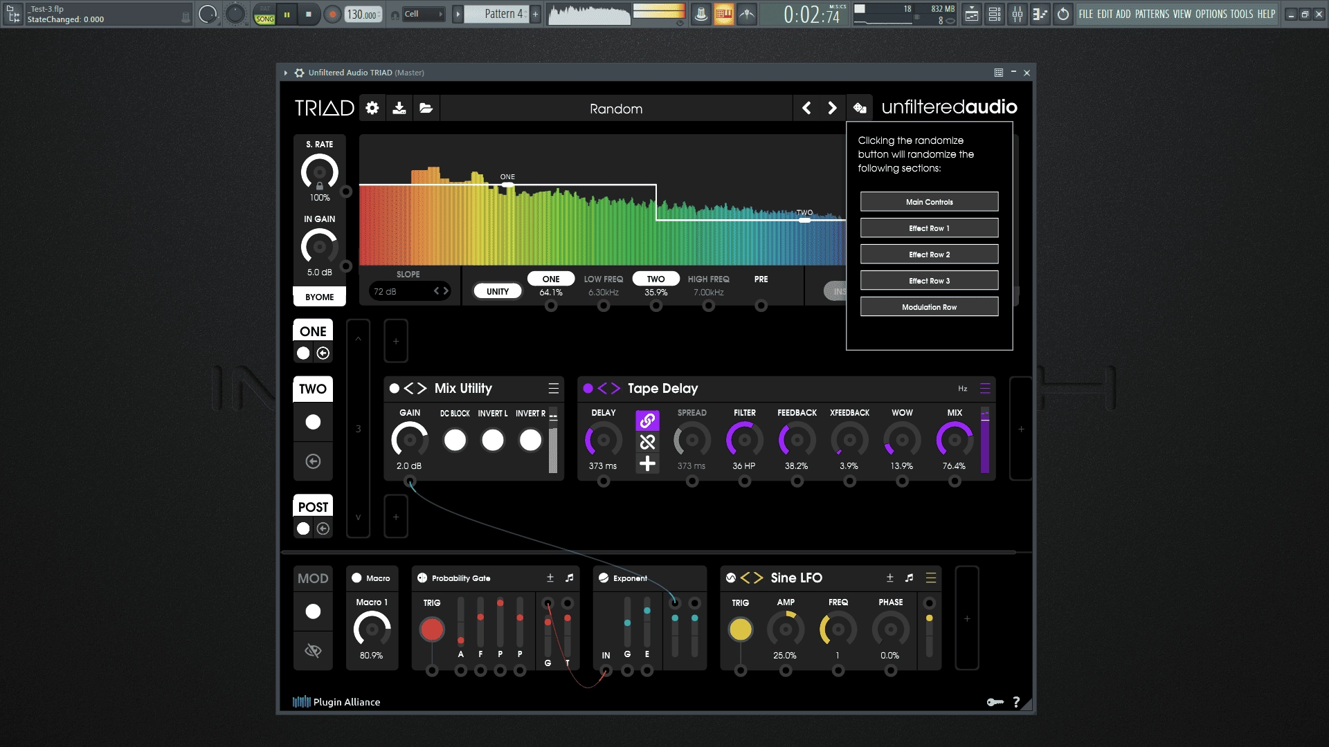Click the FL Studio stop button
Screen dimensions: 1329x747
click(309, 14)
